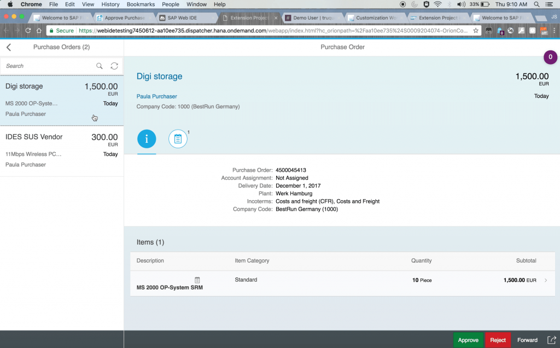Screen dimensions: 560x348
Task: Click the Items (1) section heading
Action: tap(150, 242)
